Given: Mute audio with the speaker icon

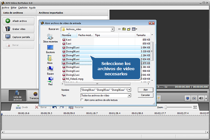Looking at the screenshot, I should click(x=201, y=98).
